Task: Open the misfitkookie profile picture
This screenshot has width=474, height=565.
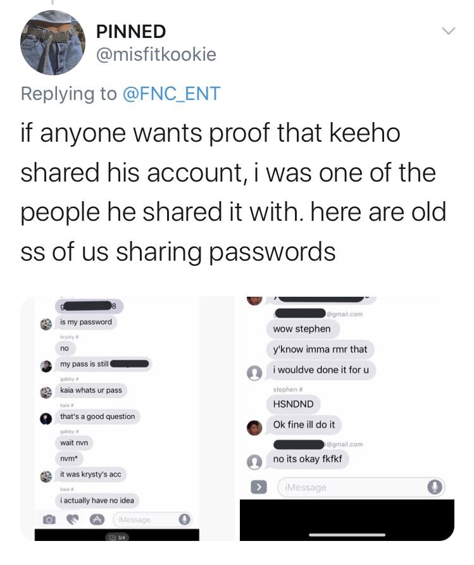Action: [53, 42]
